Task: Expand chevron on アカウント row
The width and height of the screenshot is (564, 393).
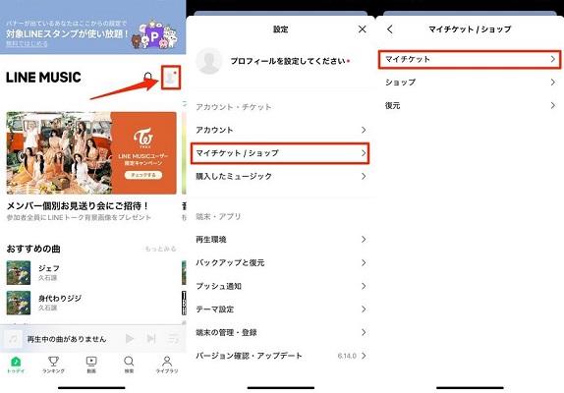Action: [364, 130]
